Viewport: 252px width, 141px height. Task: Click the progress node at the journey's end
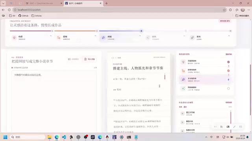pos(230,31)
